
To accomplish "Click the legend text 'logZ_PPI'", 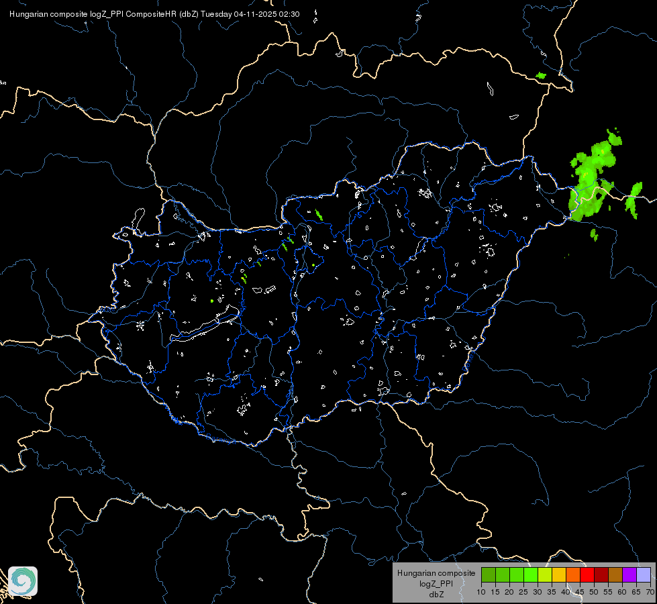I will pyautogui.click(x=436, y=583).
